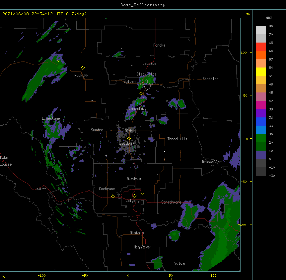
Task: Click the Okotoks city label
Action: [x=137, y=233]
